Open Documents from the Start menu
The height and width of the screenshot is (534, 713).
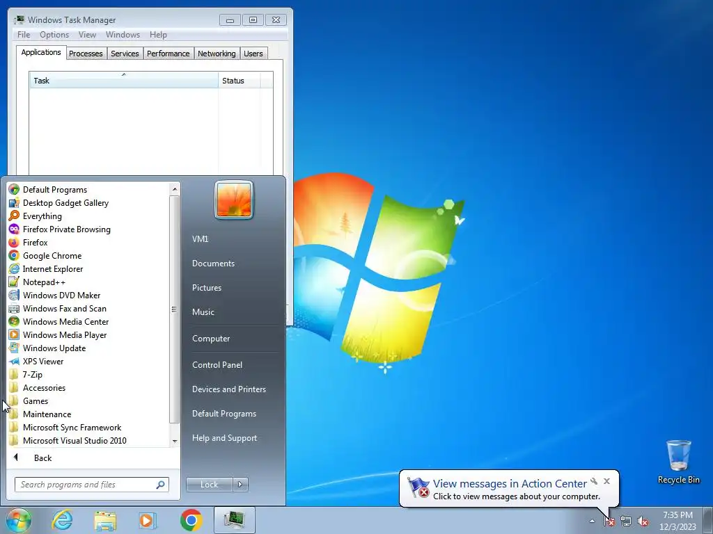coord(213,264)
